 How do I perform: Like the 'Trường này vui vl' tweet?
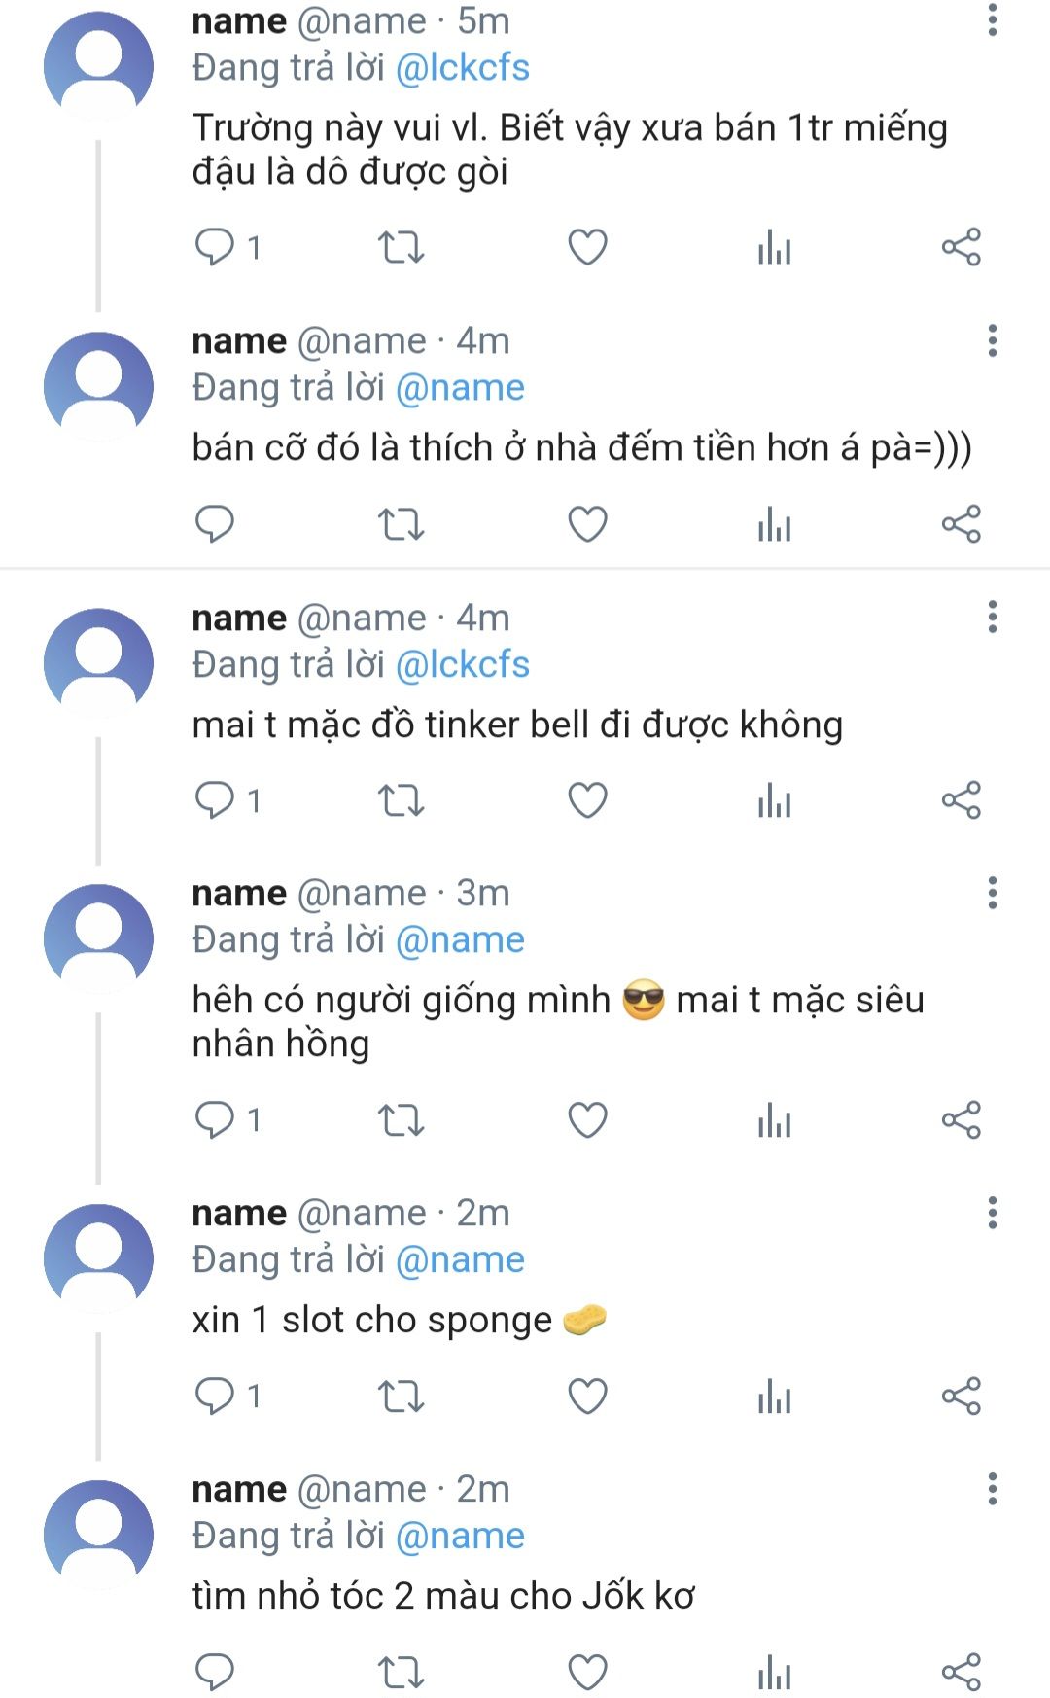click(x=587, y=247)
